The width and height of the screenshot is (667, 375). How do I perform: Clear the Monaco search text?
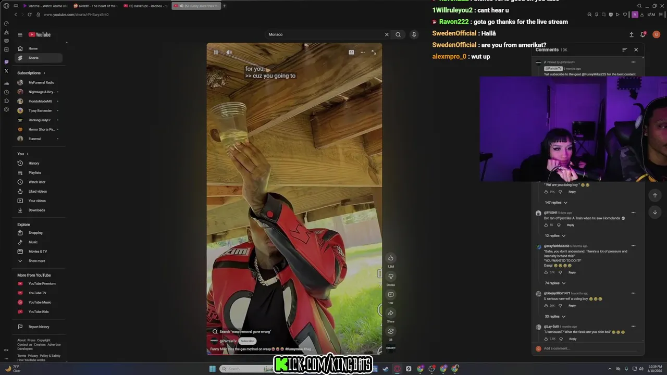coord(387,34)
